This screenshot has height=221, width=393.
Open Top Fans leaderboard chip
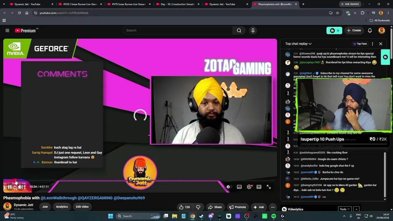(360, 44)
